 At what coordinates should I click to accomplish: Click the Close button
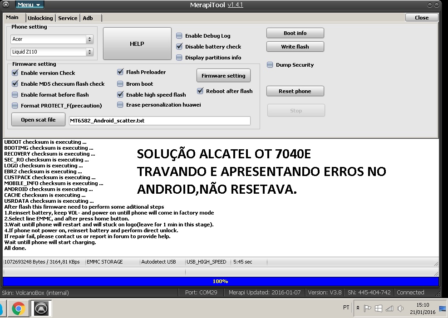[422, 17]
